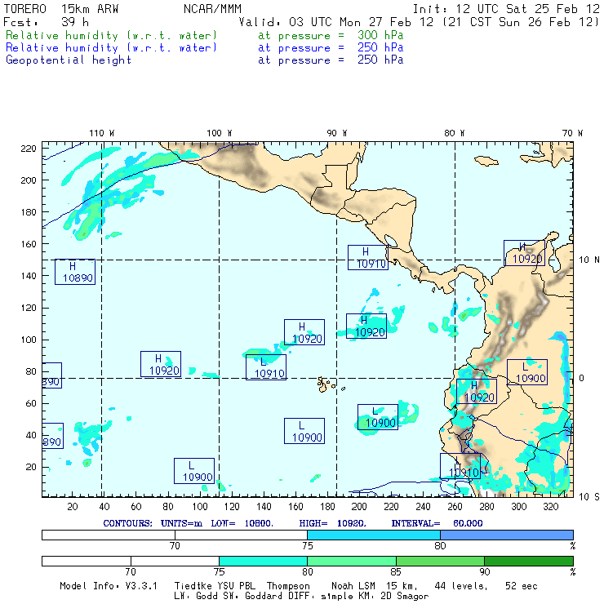Click the '110 W' longitude label
Image resolution: width=604 pixels, height=604 pixels.
click(x=102, y=133)
